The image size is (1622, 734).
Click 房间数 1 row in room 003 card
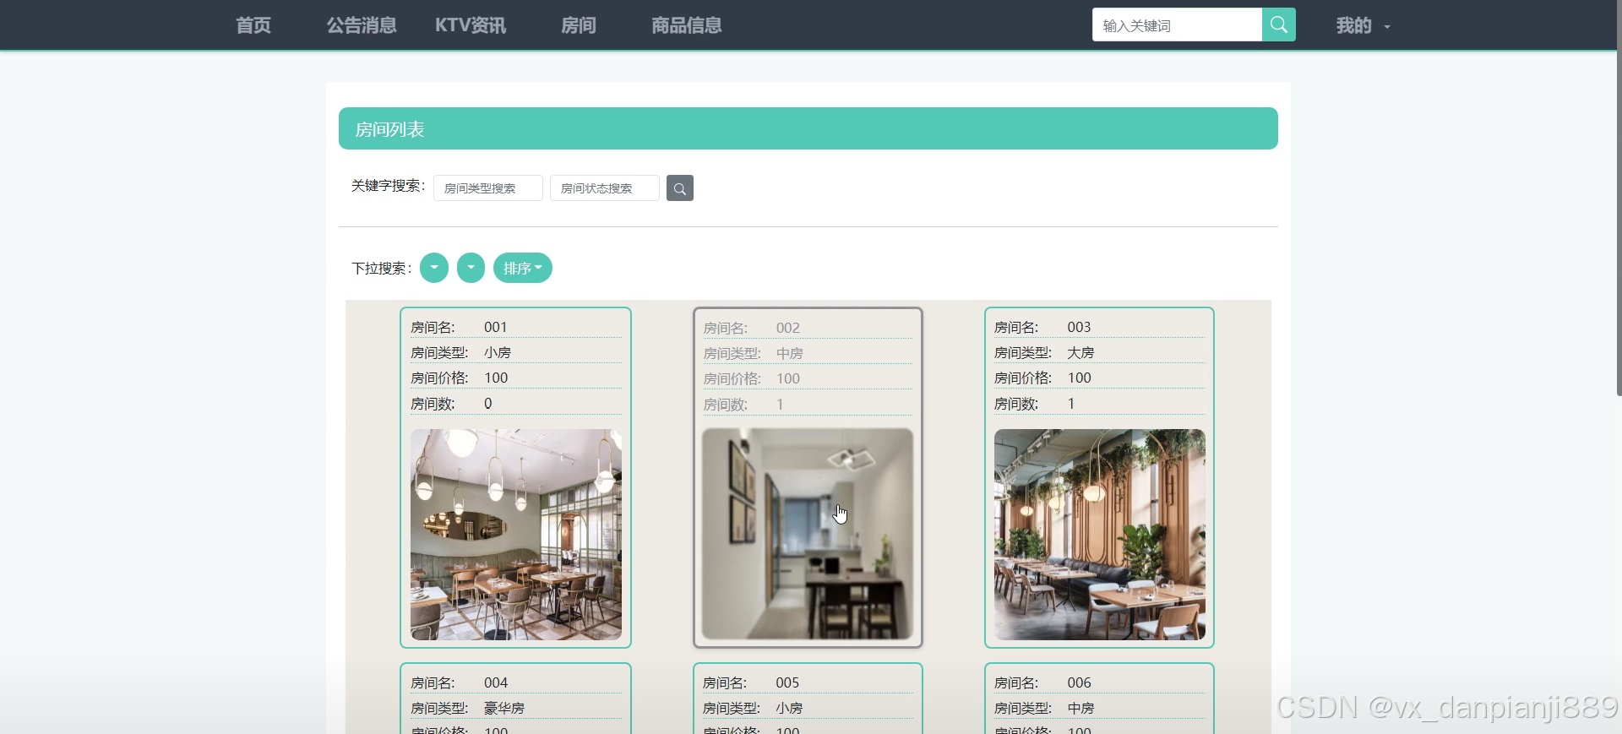click(x=1100, y=404)
